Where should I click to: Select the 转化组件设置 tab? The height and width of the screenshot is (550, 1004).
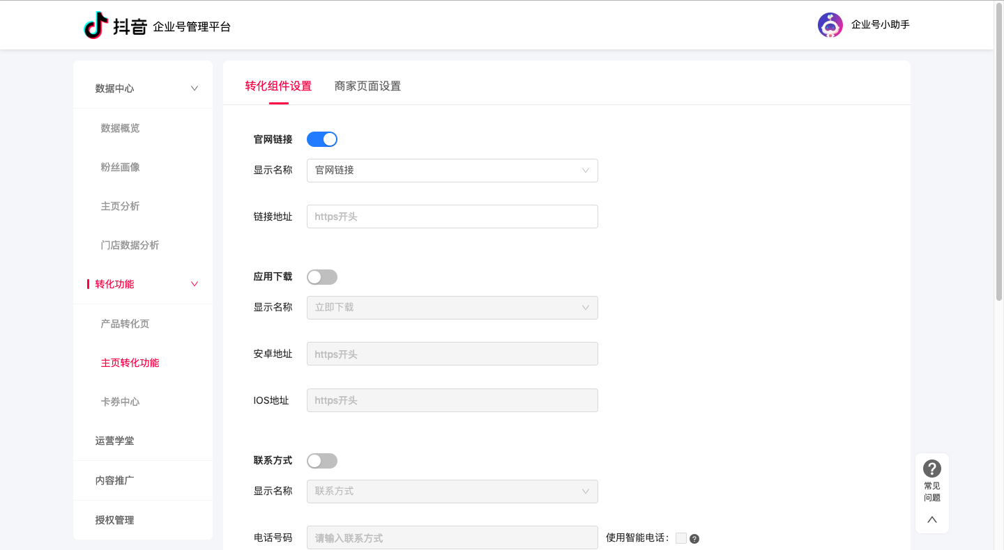point(279,86)
